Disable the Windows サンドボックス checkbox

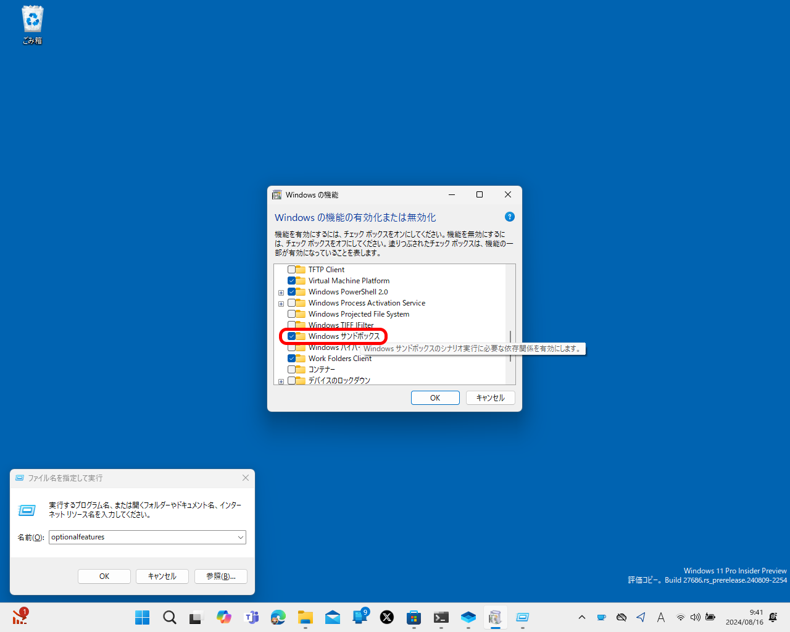pyautogui.click(x=292, y=336)
